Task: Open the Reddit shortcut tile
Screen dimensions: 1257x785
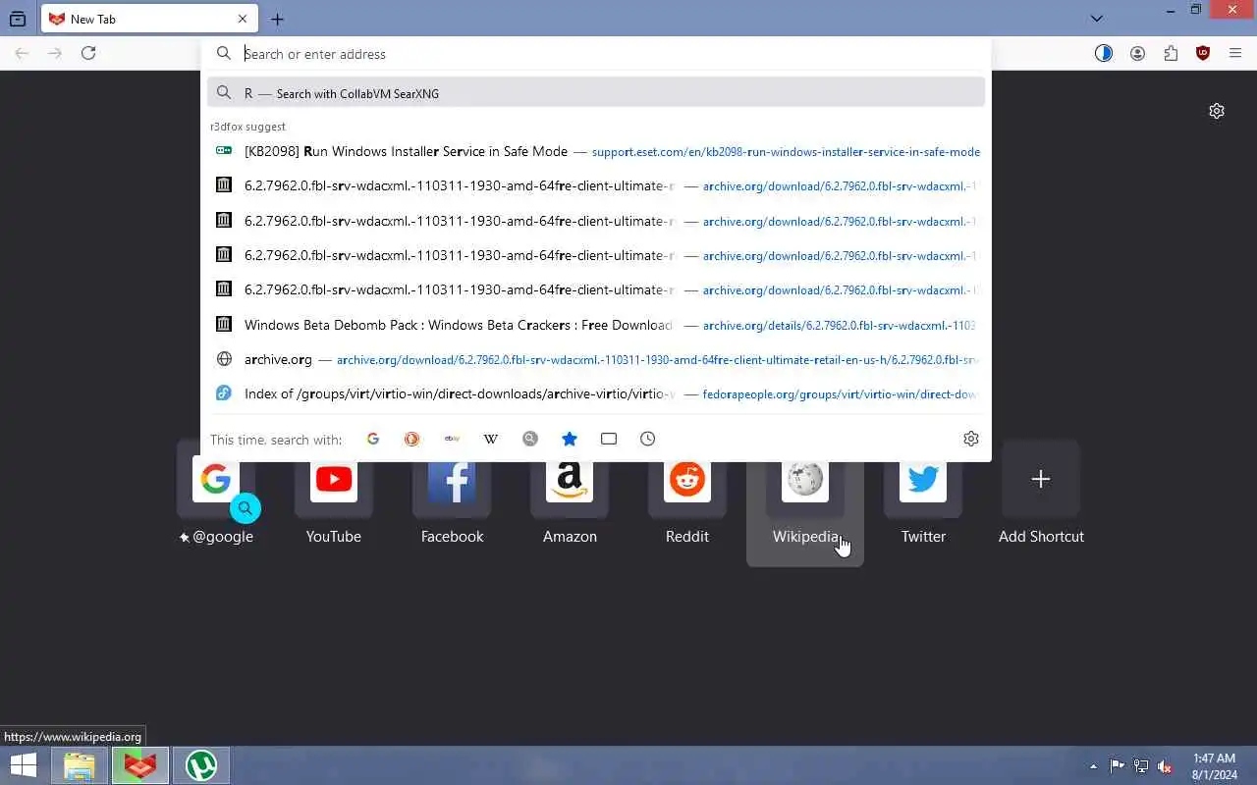Action: click(x=687, y=502)
